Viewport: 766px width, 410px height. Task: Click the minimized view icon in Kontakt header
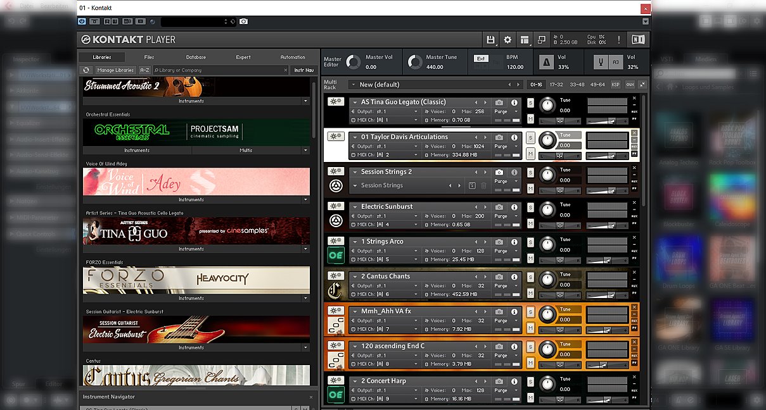[542, 40]
